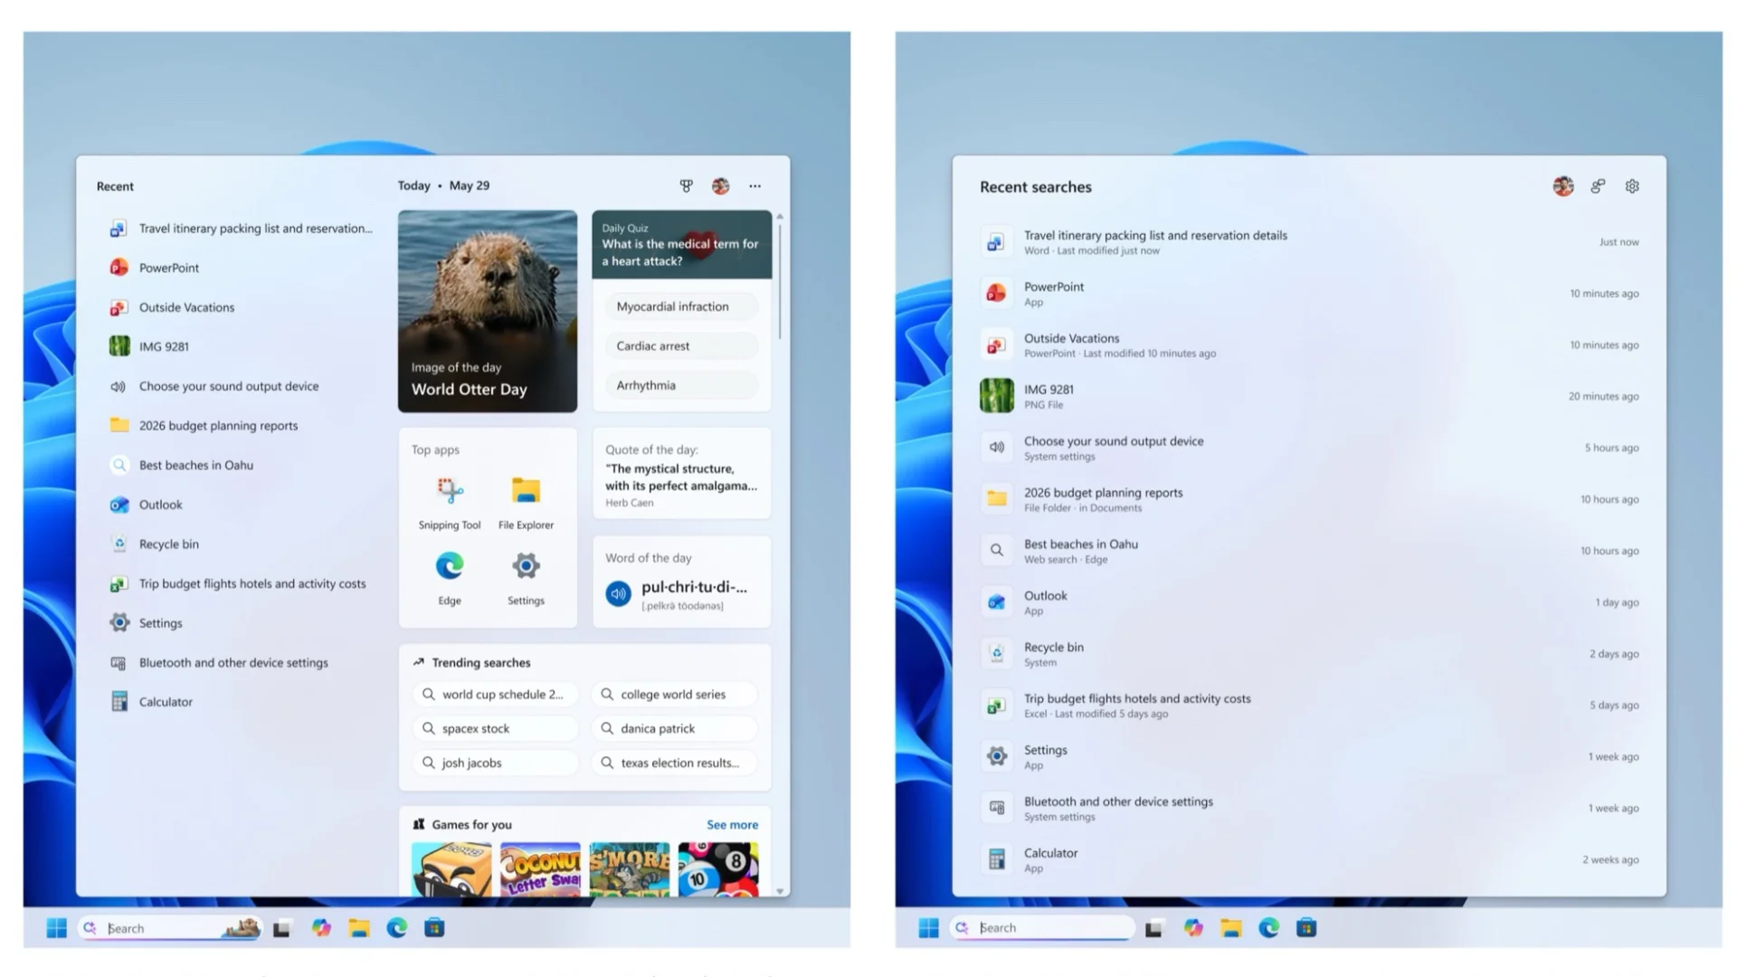The height and width of the screenshot is (977, 1737).
Task: Open Snipping Tool from Top apps
Action: pyautogui.click(x=450, y=503)
